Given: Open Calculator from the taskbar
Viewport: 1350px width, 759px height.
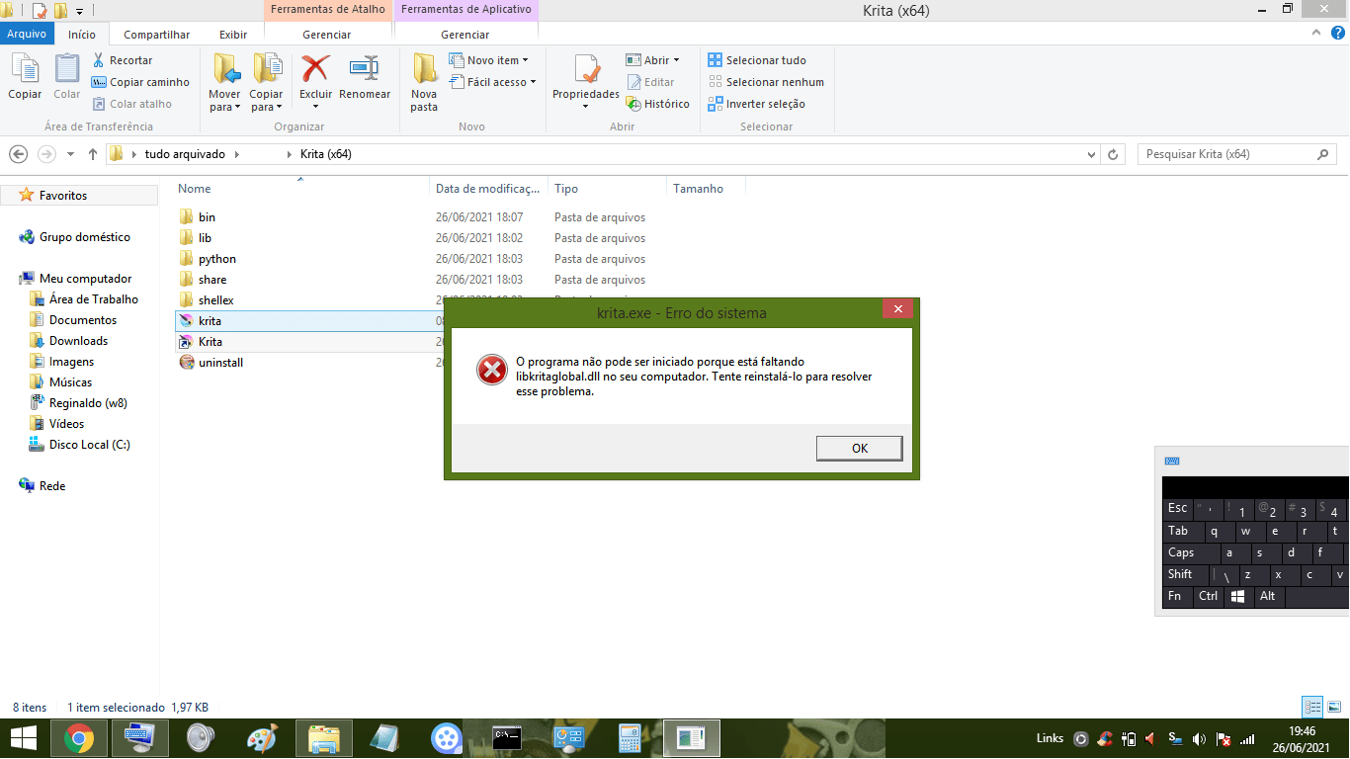Looking at the screenshot, I should tap(630, 737).
